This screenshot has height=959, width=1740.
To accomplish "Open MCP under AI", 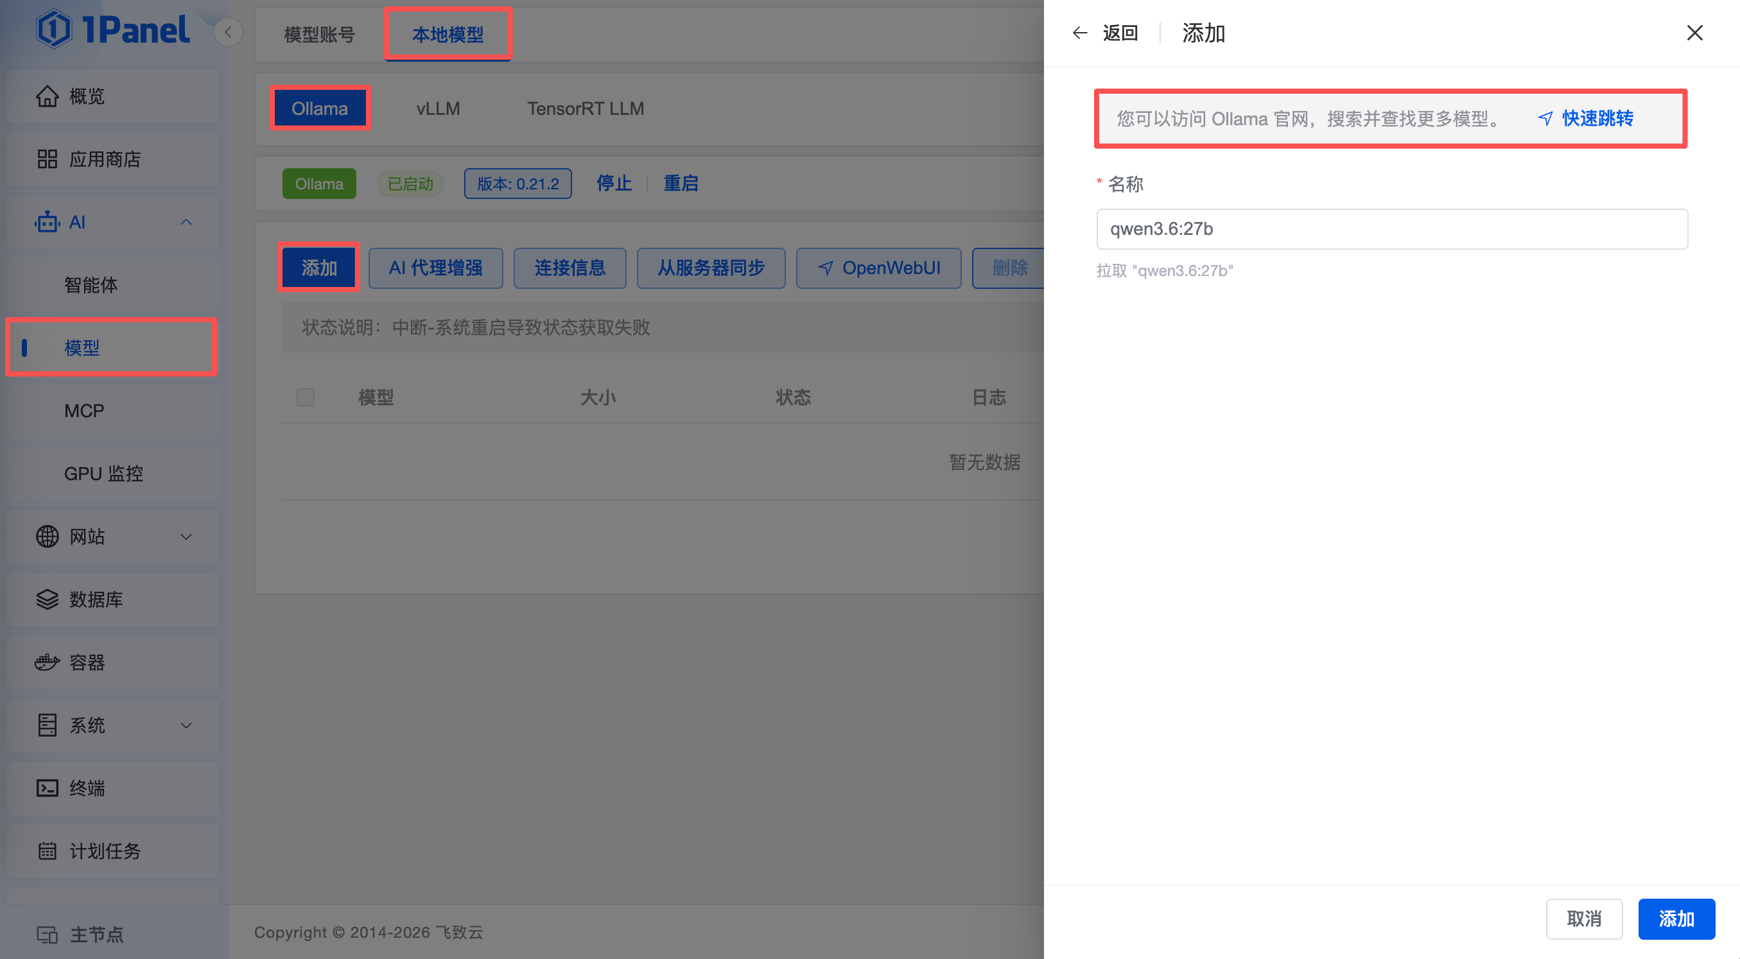I will coord(113,411).
